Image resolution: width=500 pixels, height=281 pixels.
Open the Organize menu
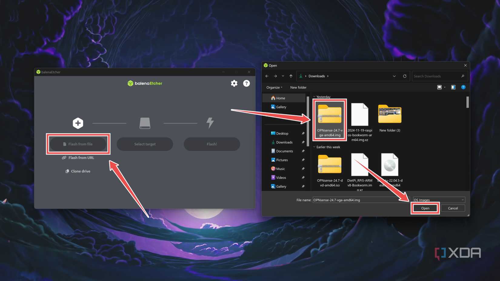(274, 88)
